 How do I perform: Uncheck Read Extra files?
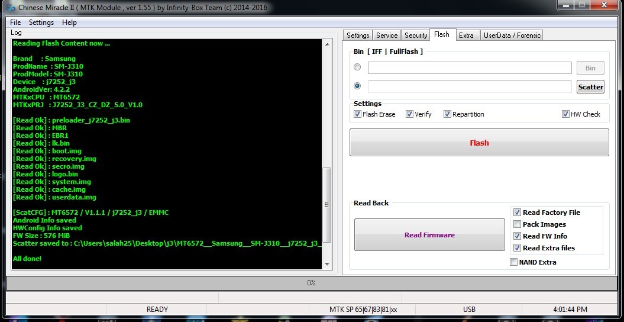[x=517, y=247]
